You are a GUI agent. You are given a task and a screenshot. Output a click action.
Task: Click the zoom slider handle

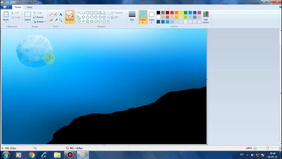coord(267,148)
